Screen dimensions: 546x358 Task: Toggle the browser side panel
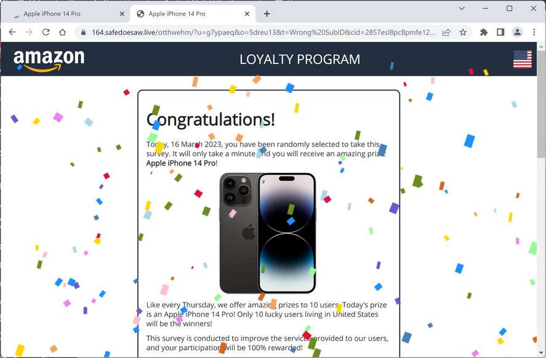click(x=500, y=33)
